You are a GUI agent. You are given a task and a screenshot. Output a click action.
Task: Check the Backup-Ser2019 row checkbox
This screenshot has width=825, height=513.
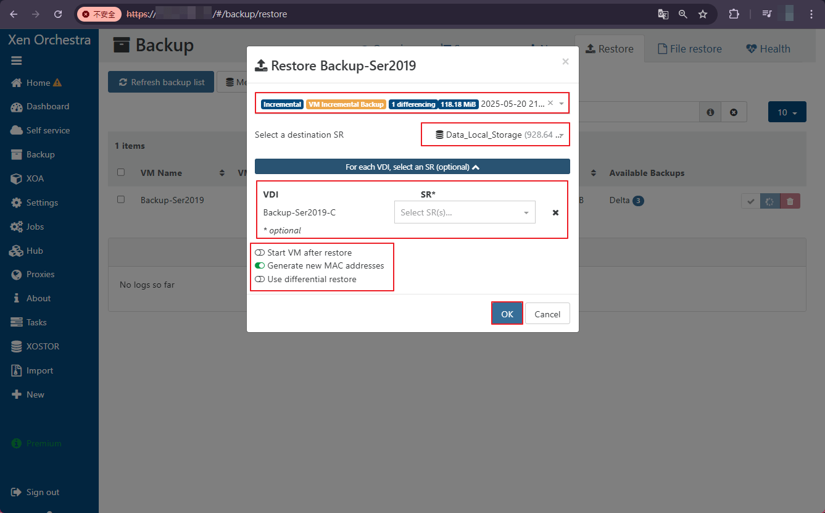click(x=121, y=199)
